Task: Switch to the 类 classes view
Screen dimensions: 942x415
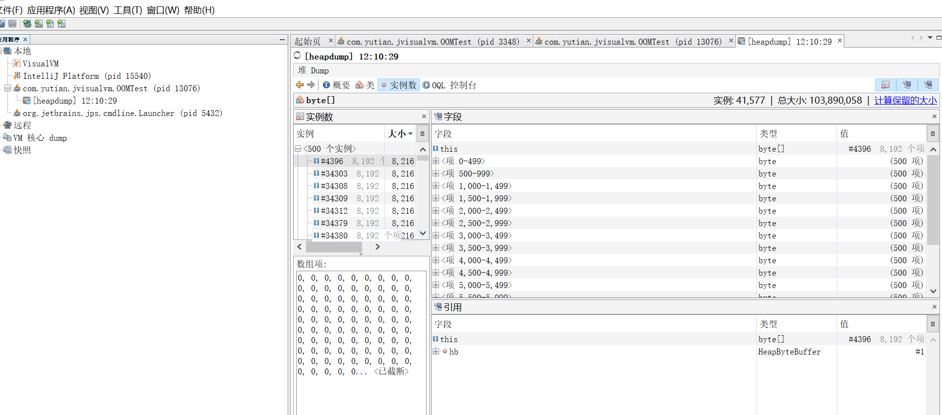Action: 365,85
